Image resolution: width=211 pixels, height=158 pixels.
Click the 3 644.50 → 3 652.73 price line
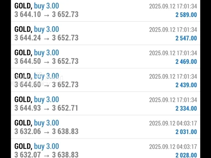(46, 61)
